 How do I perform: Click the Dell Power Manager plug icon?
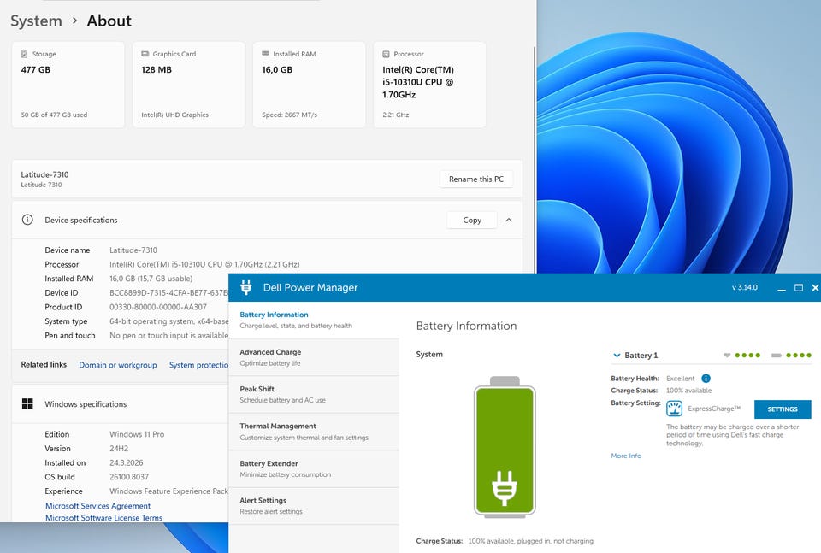click(x=246, y=287)
